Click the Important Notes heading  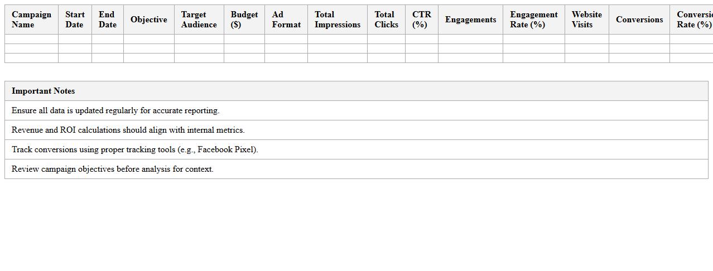click(44, 91)
